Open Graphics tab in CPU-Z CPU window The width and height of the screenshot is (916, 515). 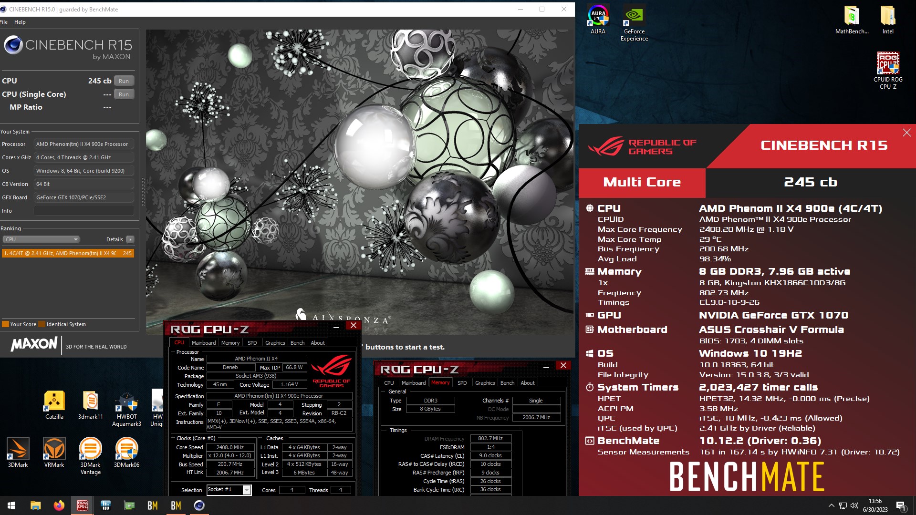(x=275, y=343)
